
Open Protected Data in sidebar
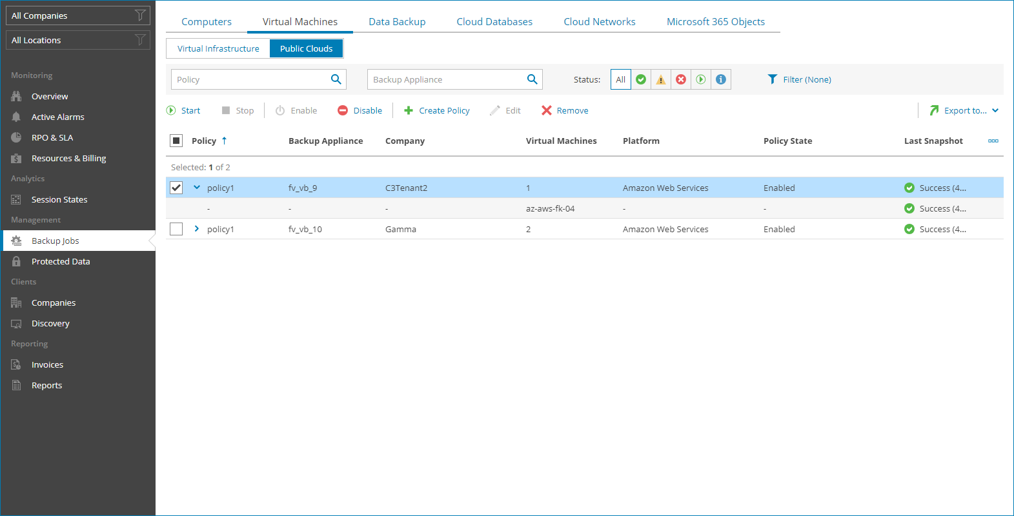pyautogui.click(x=78, y=261)
